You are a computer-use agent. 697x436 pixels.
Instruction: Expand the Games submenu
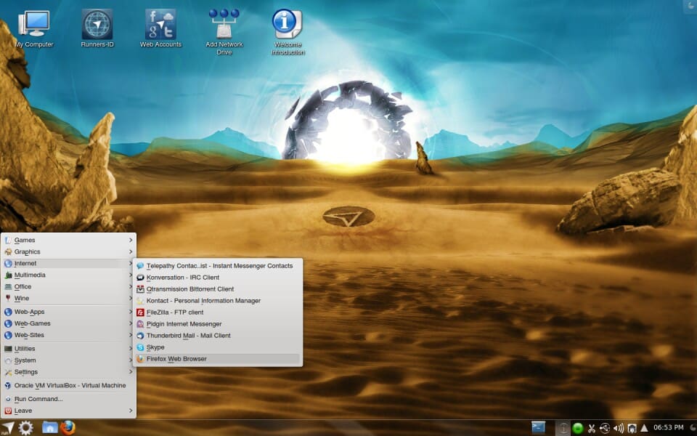[x=69, y=240]
